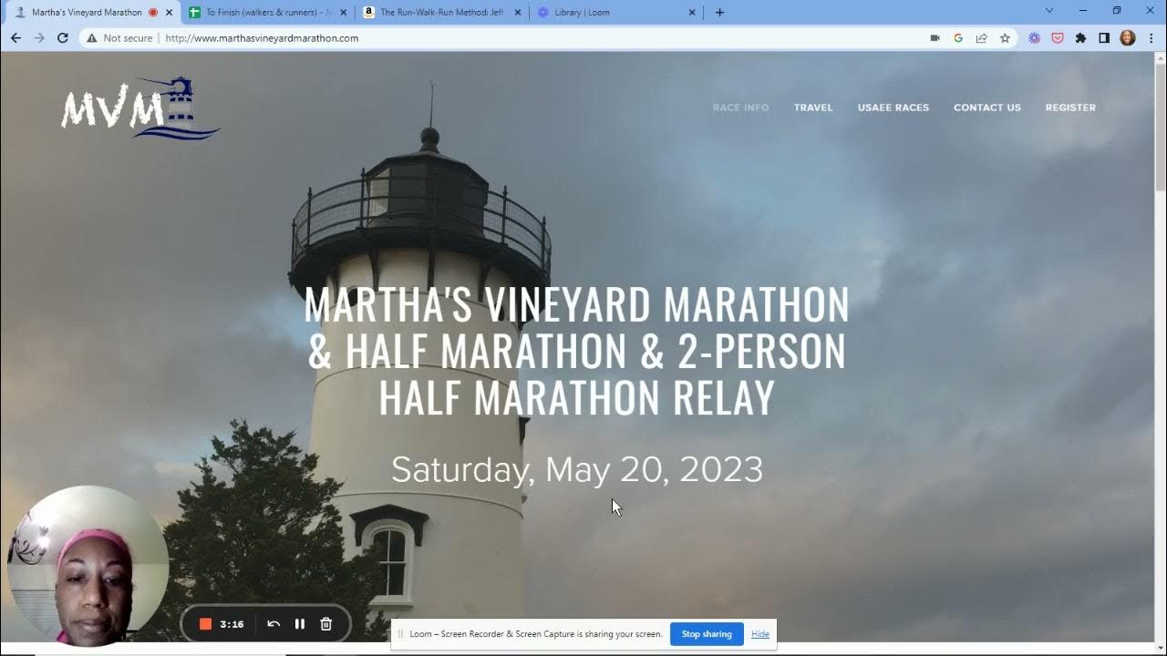Click the Google icon in address bar
Viewport: 1167px width, 656px height.
958,38
